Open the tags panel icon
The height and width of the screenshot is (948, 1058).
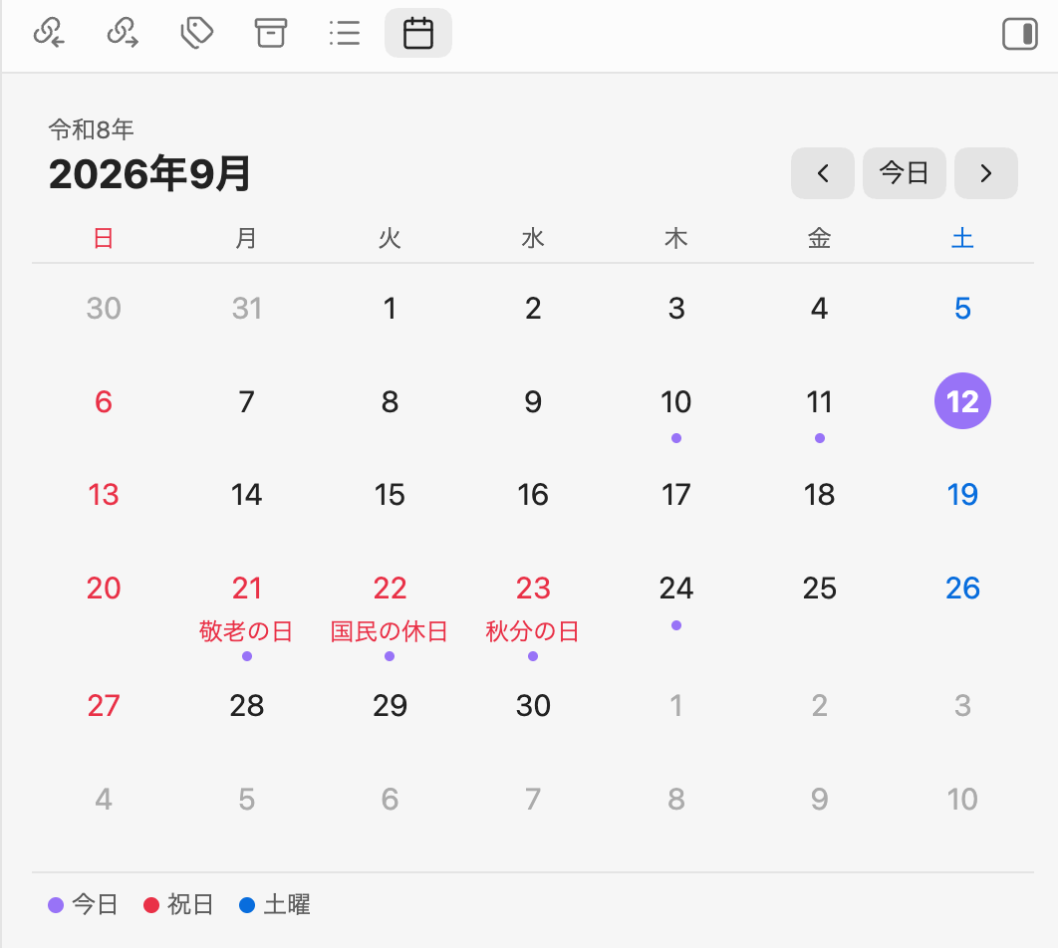point(197,33)
